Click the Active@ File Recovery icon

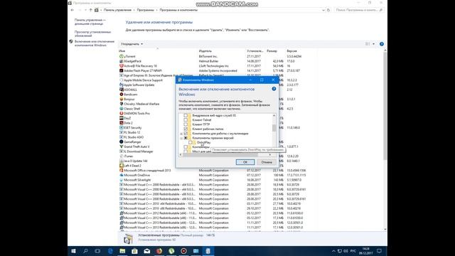coord(122,66)
